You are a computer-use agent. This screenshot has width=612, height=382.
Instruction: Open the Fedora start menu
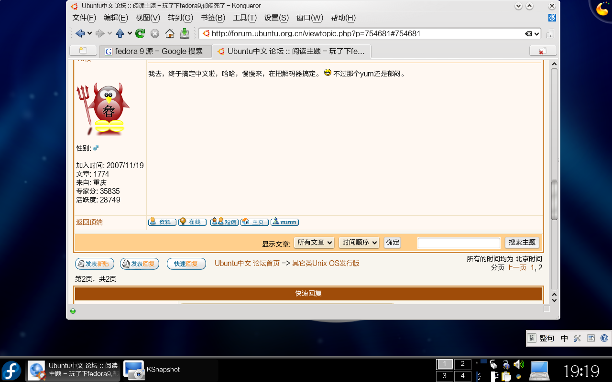[11, 370]
